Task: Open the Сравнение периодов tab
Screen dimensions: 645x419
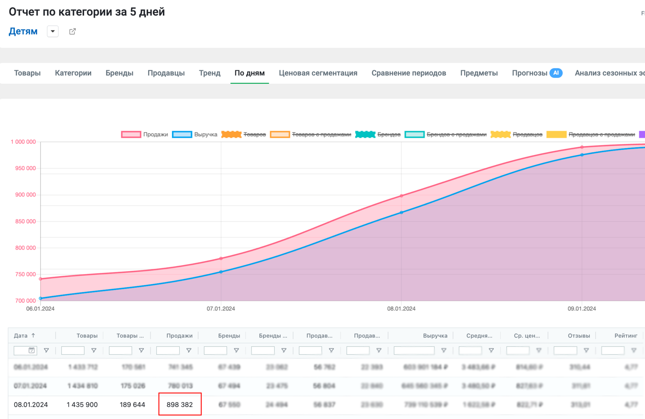Action: pyautogui.click(x=409, y=73)
